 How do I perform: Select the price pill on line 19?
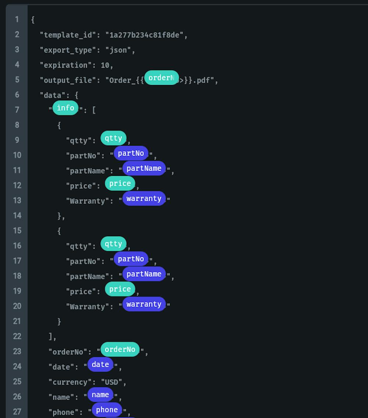(x=120, y=289)
